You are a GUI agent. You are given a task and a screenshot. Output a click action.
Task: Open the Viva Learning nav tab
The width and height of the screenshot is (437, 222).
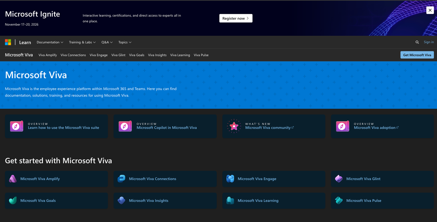click(180, 55)
